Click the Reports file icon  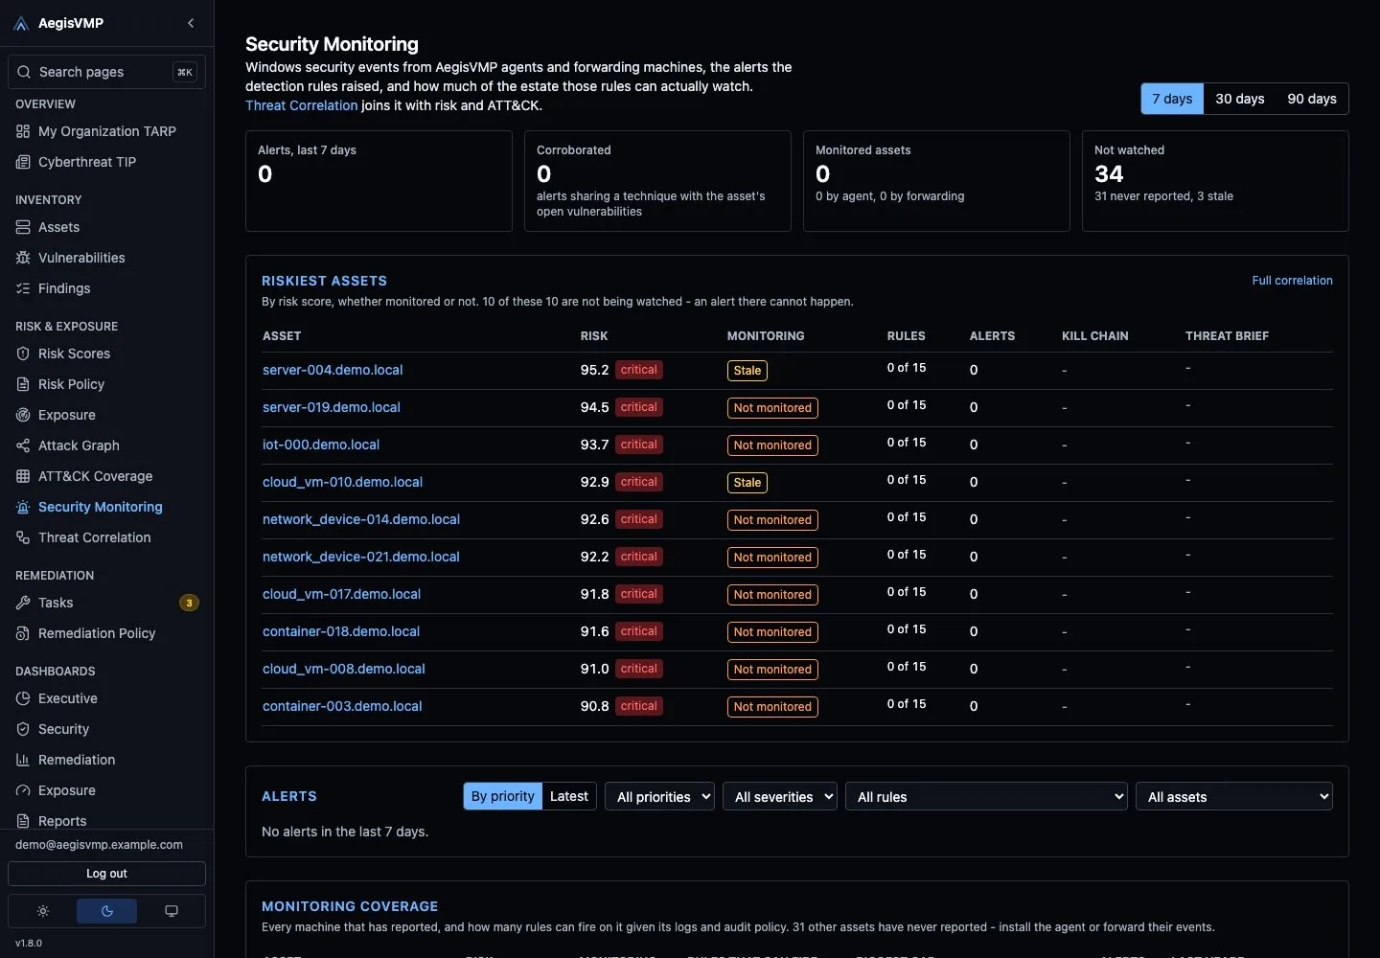pos(23,821)
